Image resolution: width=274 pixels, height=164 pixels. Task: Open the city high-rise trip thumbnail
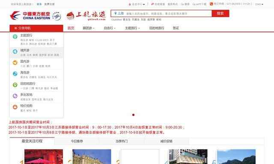coord(188,156)
